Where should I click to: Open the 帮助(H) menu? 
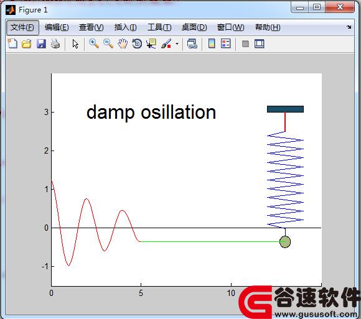[x=268, y=27]
